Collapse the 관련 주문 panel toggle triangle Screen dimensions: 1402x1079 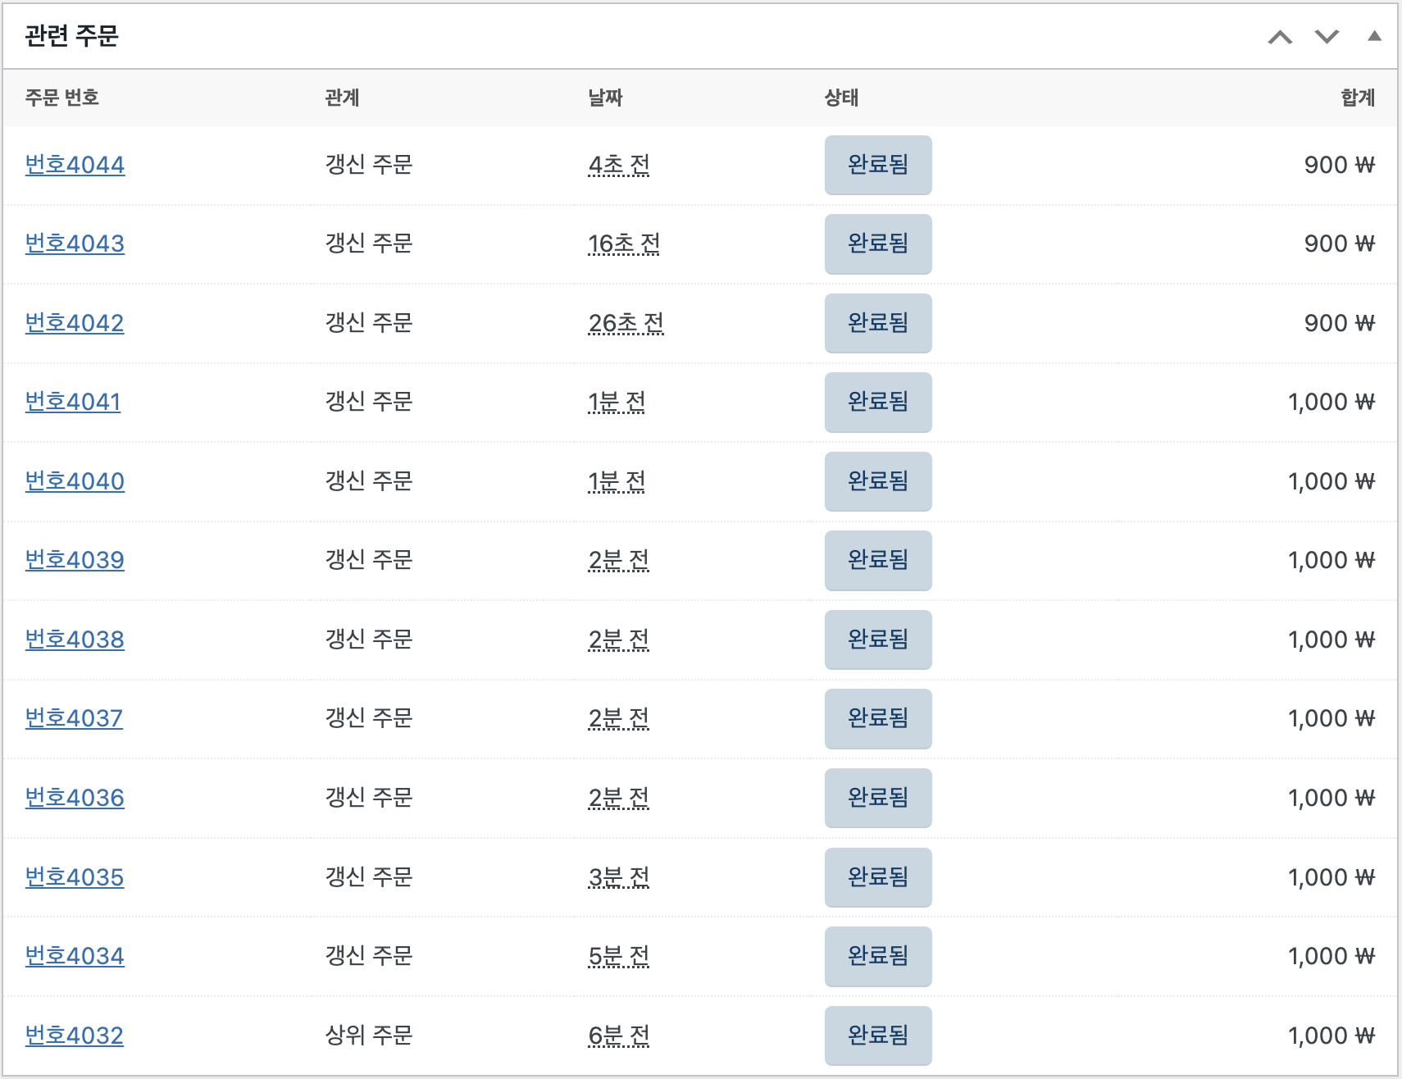pyautogui.click(x=1374, y=36)
